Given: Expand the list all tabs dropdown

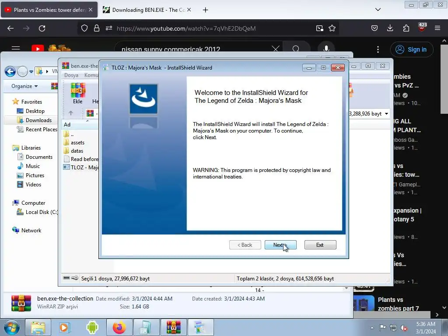Looking at the screenshot, I should click(378, 10).
